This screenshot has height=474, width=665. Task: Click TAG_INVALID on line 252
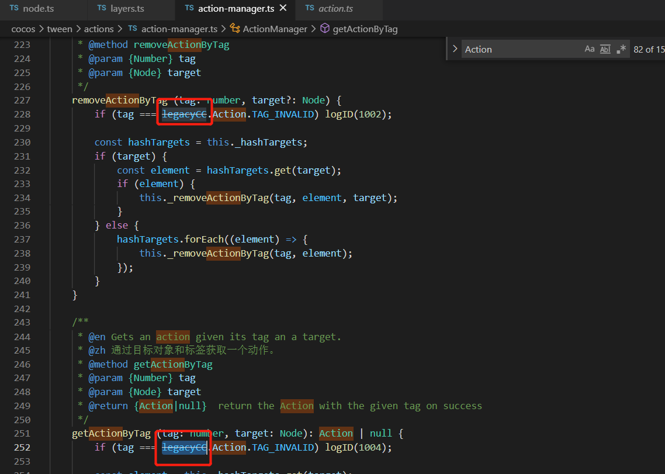tap(282, 447)
